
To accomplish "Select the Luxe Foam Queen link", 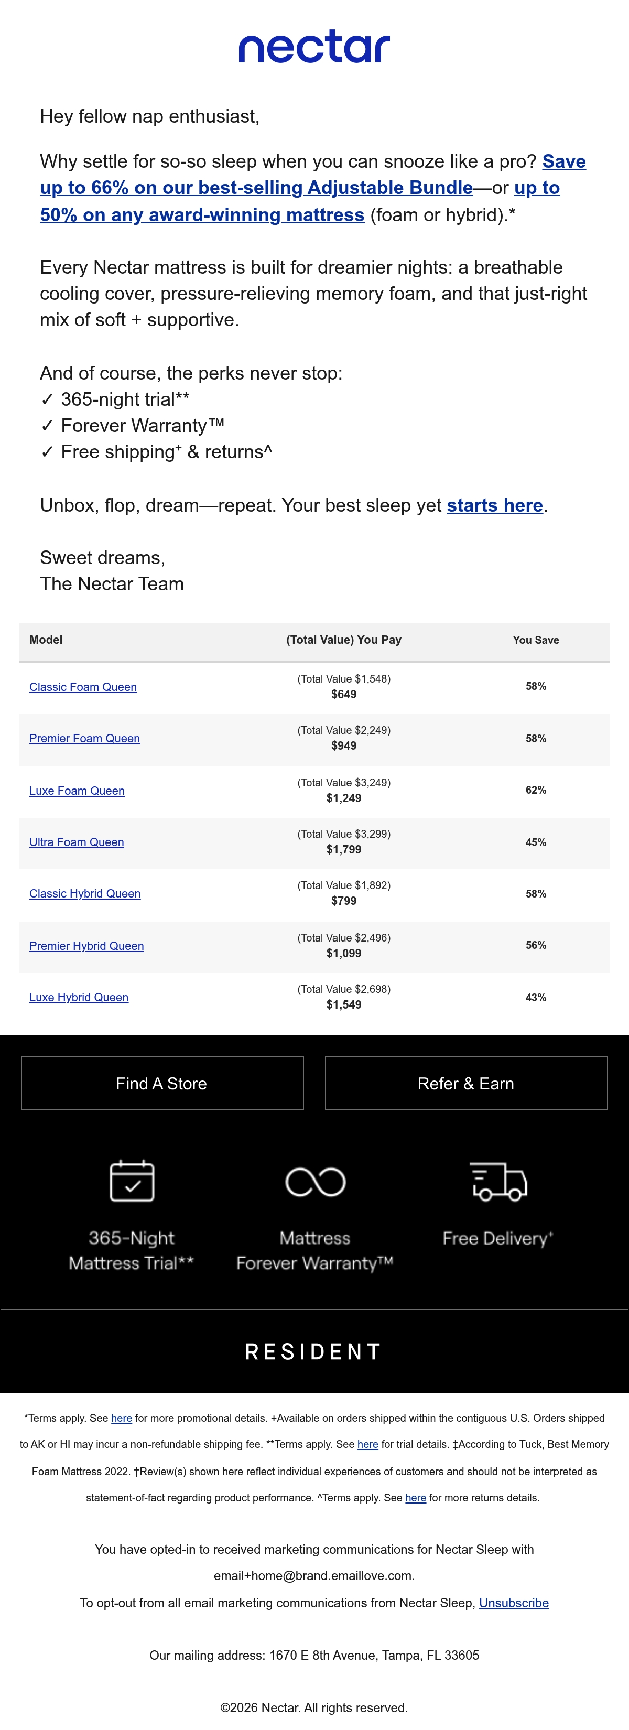I will click(x=77, y=791).
